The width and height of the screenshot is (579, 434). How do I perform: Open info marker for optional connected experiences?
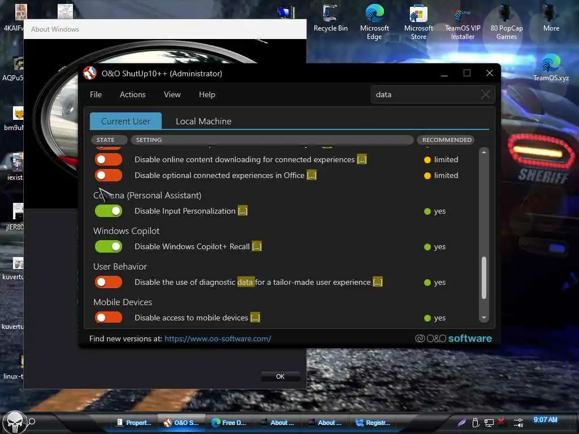pyautogui.click(x=312, y=175)
